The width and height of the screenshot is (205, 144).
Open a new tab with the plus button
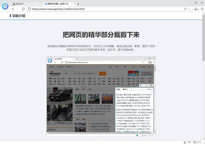pyautogui.click(x=78, y=3)
